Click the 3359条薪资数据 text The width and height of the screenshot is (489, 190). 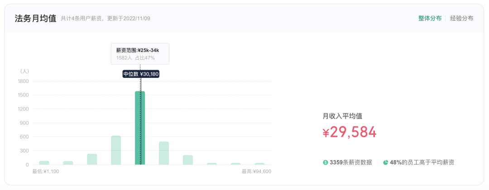click(x=350, y=162)
